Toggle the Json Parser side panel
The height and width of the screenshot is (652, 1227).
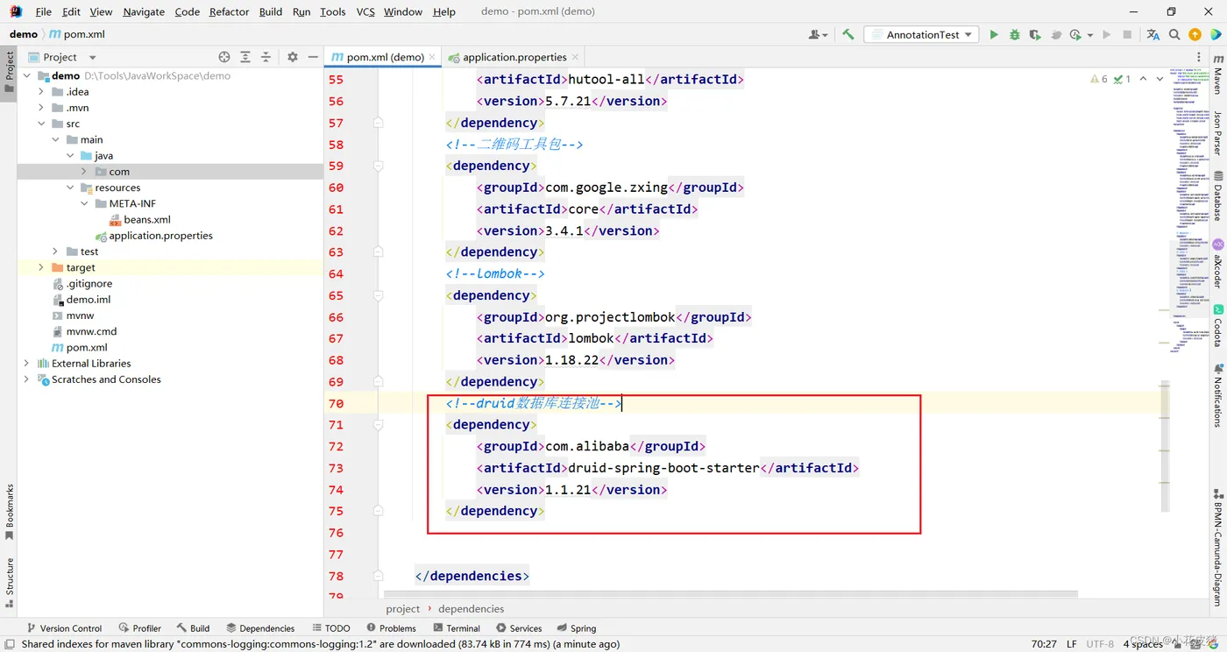tap(1217, 134)
